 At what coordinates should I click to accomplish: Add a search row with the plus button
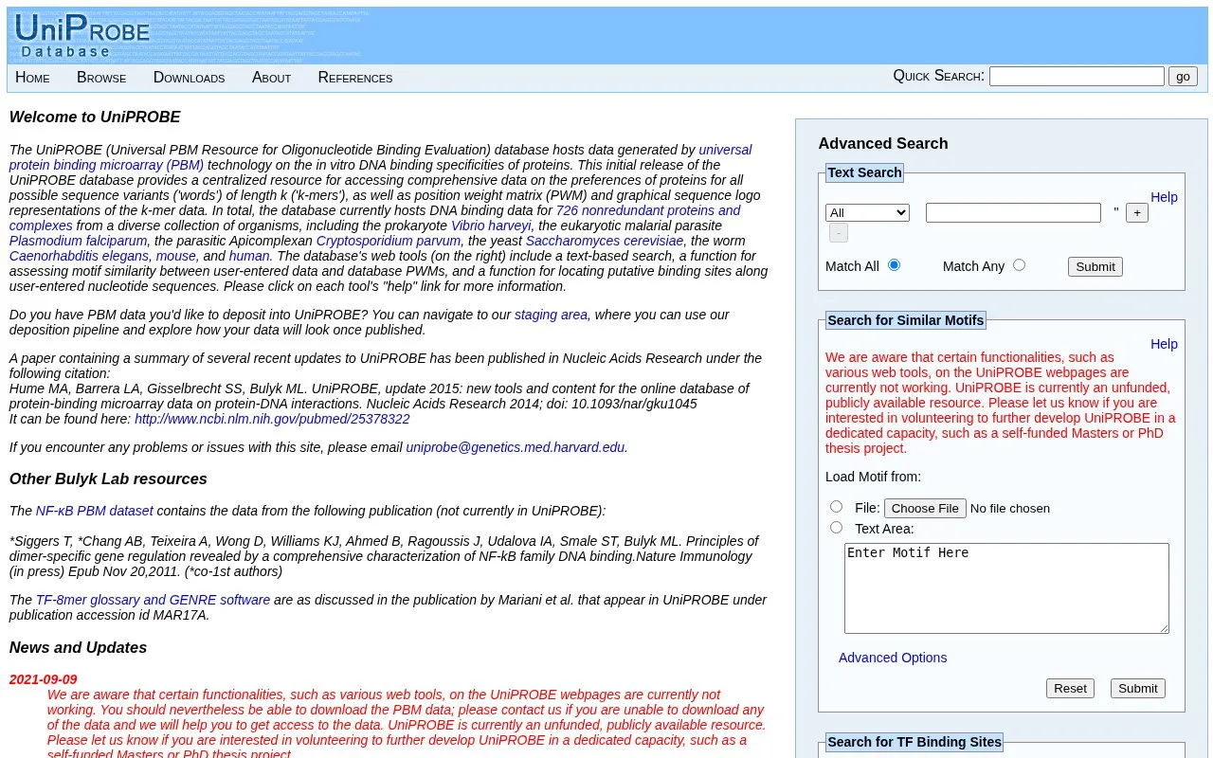tap(1137, 212)
